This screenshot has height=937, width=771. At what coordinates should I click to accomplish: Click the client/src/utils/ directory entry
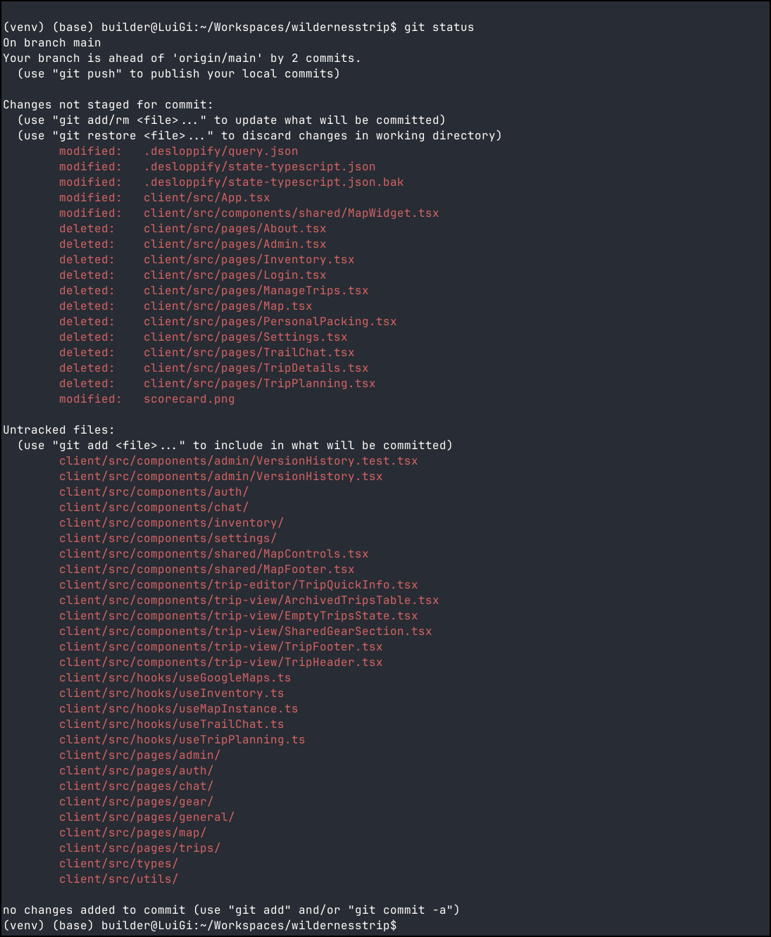tap(118, 879)
